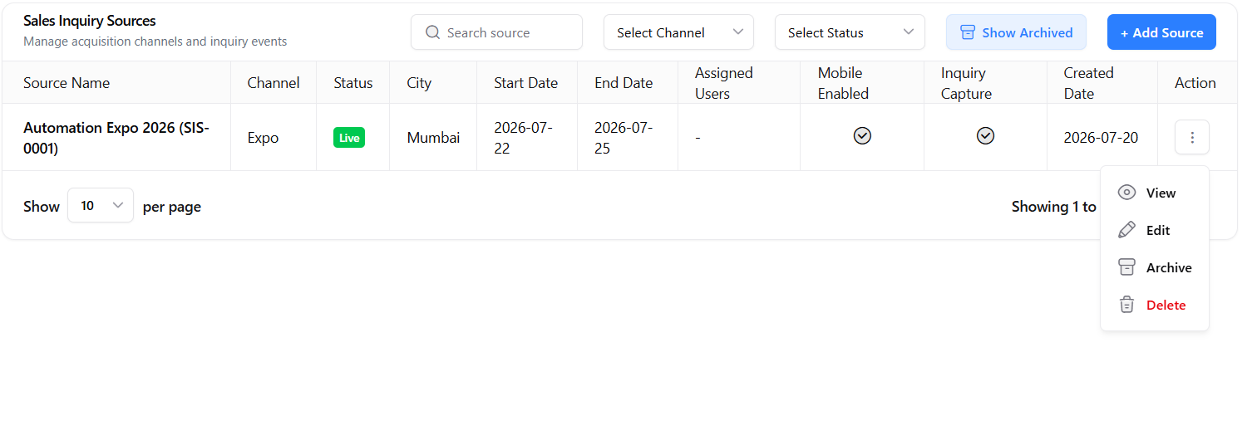This screenshot has width=1257, height=445.
Task: Click the Action column header
Action: click(1195, 83)
